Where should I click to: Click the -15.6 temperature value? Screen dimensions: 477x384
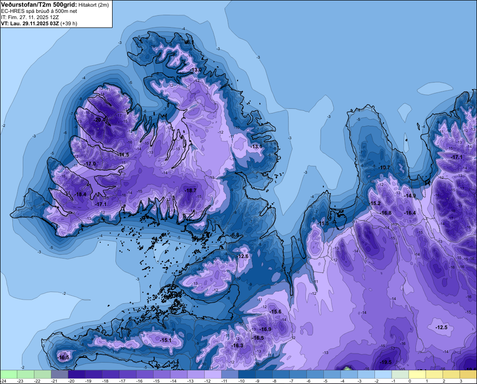276,311
